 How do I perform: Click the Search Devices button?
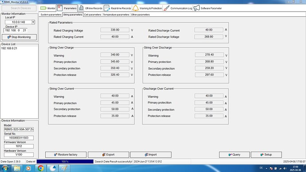point(19,8)
